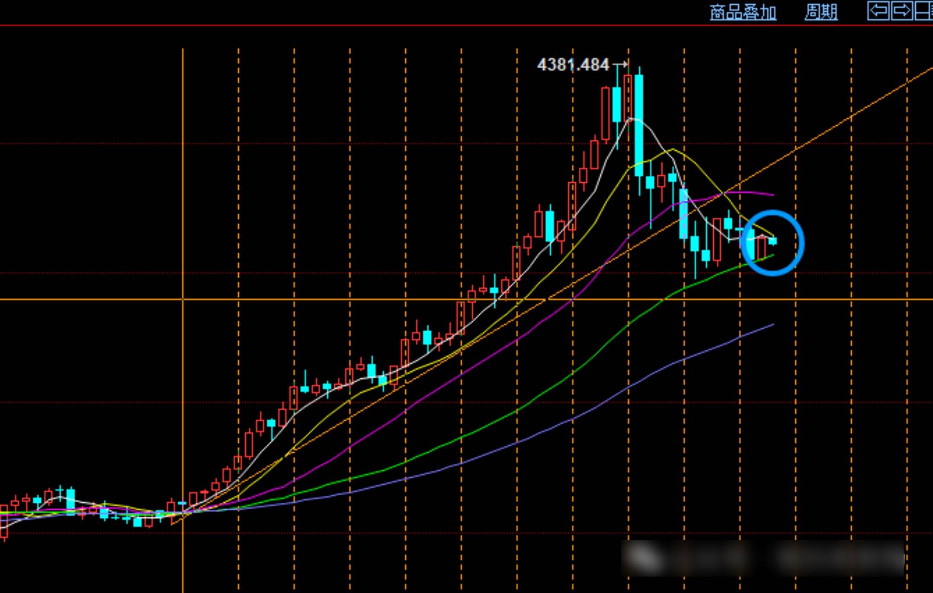This screenshot has width=933, height=593.
Task: Select the yellow moving average line at its peak
Action: pos(673,149)
